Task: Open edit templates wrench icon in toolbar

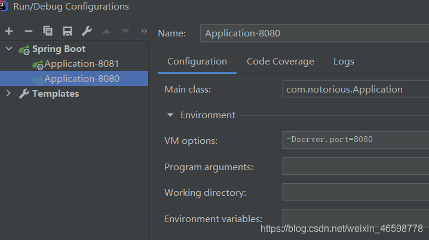Action: 87,31
